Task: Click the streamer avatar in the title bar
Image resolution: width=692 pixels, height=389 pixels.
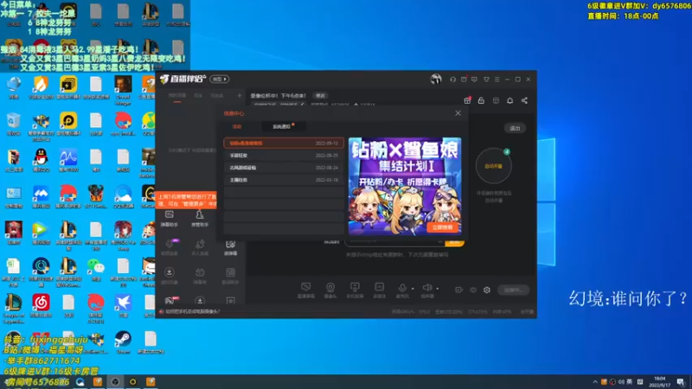Action: pos(436,79)
